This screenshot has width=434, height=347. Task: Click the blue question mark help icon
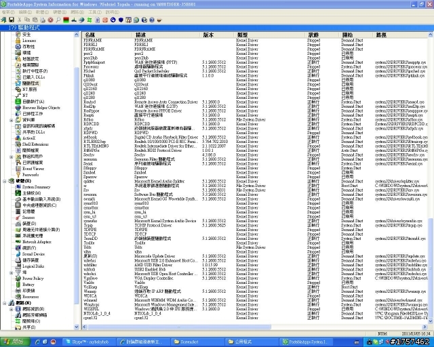[x=152, y=20]
